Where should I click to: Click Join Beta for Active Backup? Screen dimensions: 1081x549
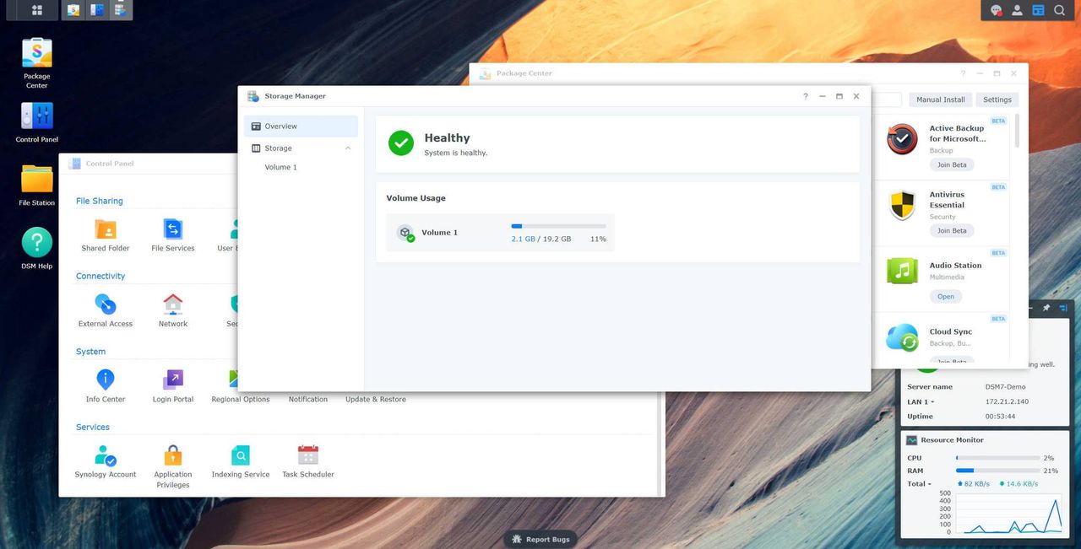click(952, 164)
